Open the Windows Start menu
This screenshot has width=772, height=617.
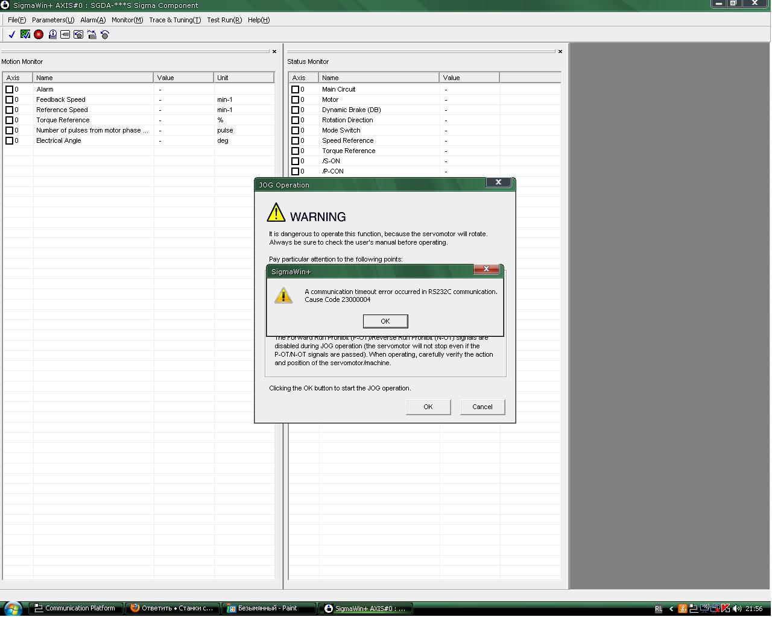13,608
